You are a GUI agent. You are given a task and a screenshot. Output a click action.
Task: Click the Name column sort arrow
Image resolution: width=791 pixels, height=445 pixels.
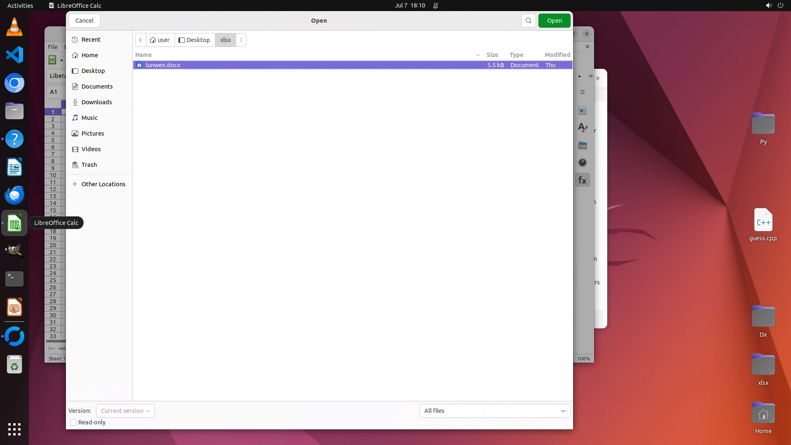tap(477, 55)
